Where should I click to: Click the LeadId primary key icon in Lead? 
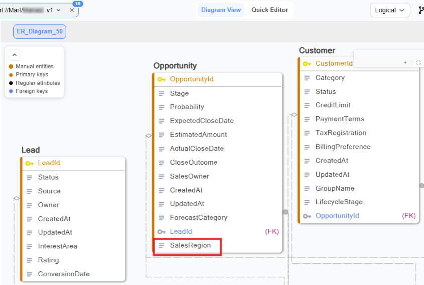29,163
